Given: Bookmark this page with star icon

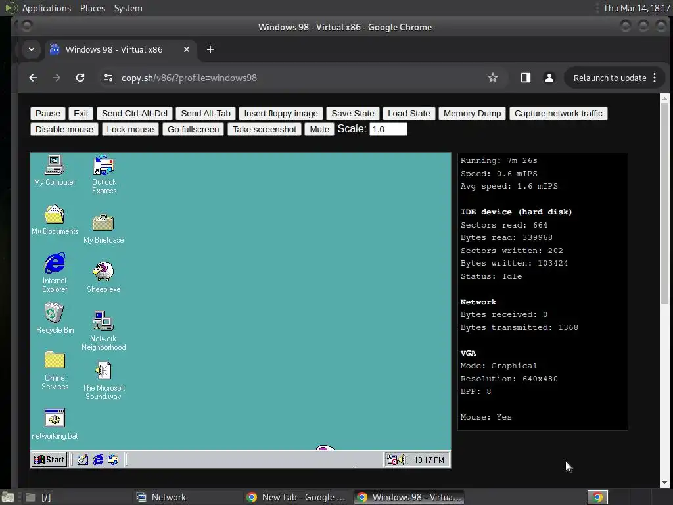Looking at the screenshot, I should coord(493,78).
